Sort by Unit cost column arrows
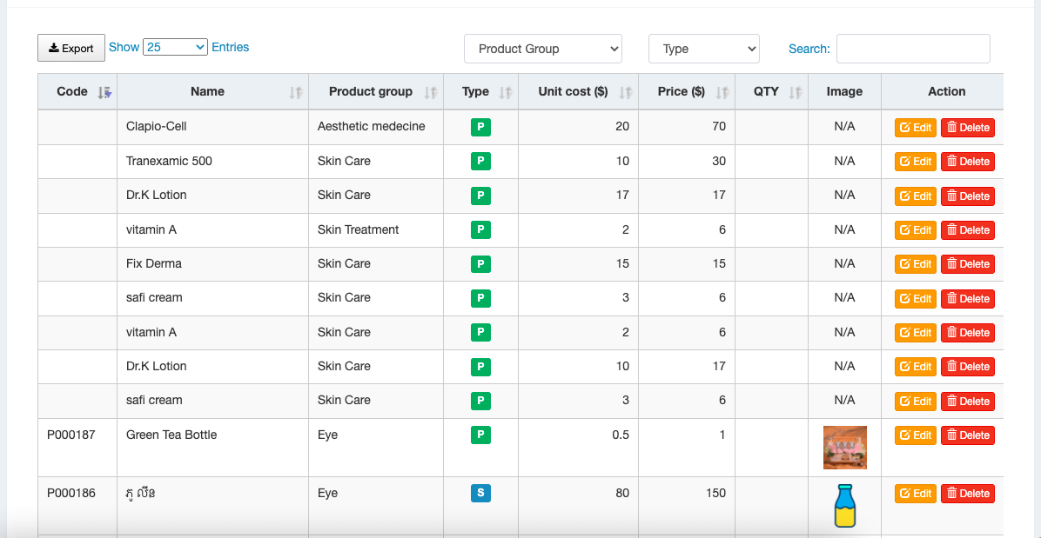This screenshot has height=538, width=1041. (626, 93)
